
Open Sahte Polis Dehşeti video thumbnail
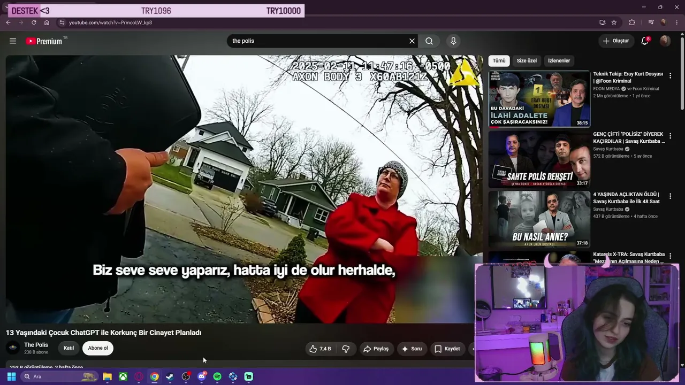(539, 159)
